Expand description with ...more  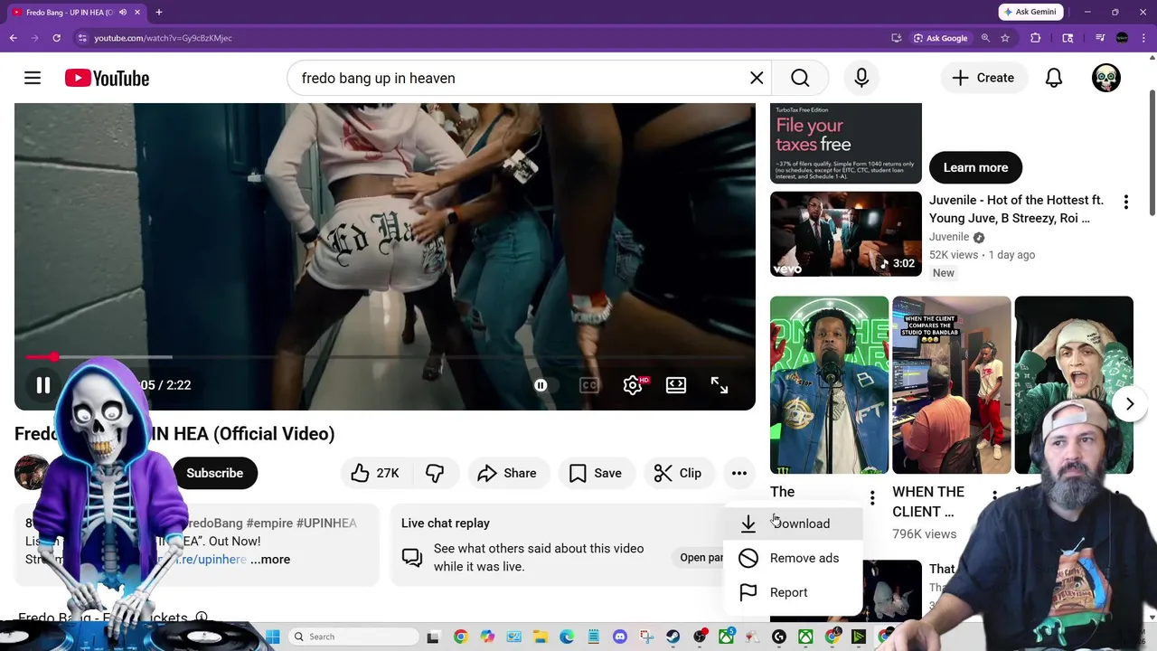tap(270, 559)
